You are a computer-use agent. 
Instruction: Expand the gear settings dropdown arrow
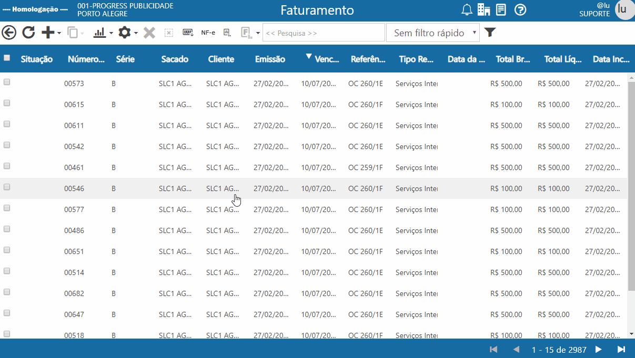136,33
